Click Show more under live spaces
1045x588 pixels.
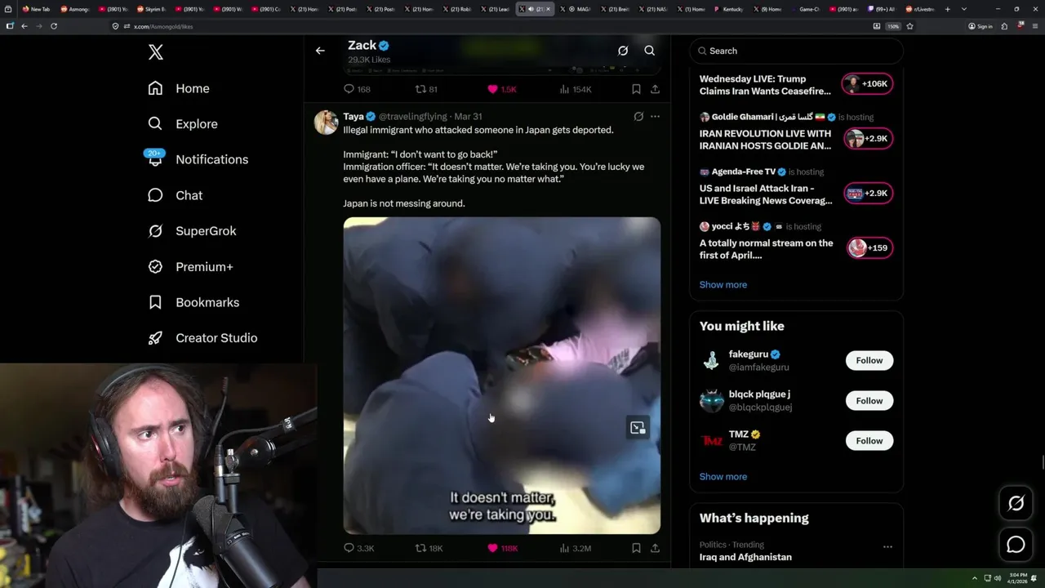(x=723, y=285)
